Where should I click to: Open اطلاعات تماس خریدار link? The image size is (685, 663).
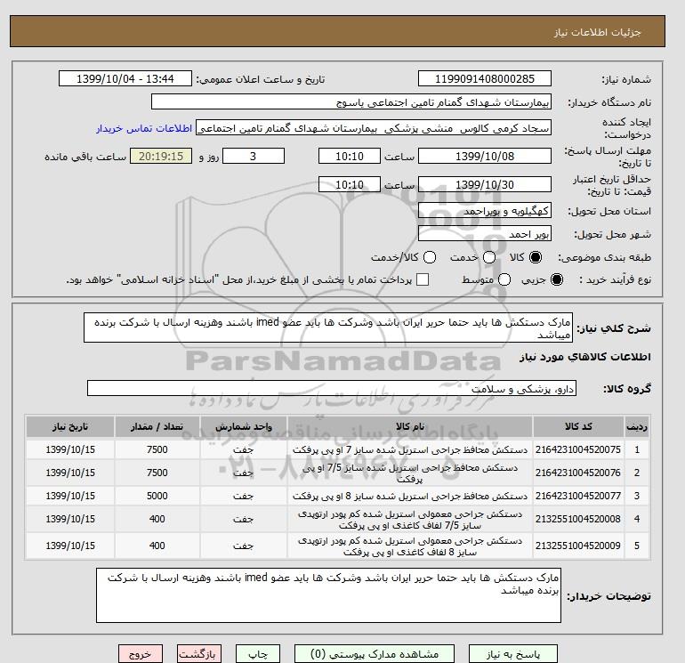pos(144,128)
